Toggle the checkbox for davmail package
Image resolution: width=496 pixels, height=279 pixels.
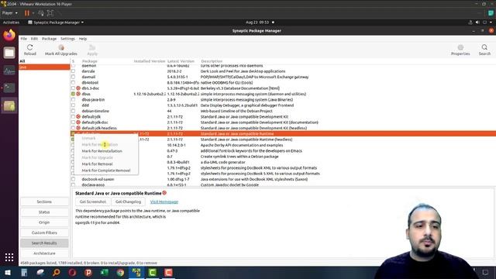click(x=73, y=77)
